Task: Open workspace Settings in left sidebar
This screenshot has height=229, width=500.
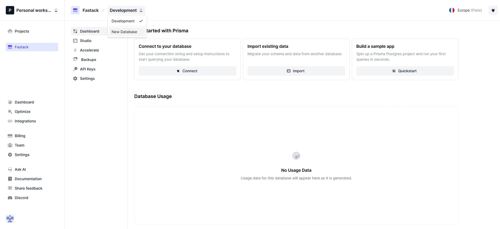Action: (22, 155)
